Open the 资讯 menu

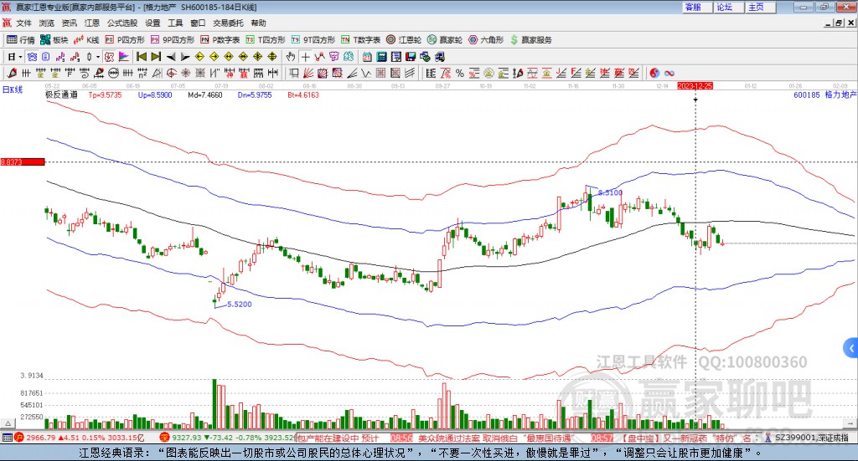(69, 23)
